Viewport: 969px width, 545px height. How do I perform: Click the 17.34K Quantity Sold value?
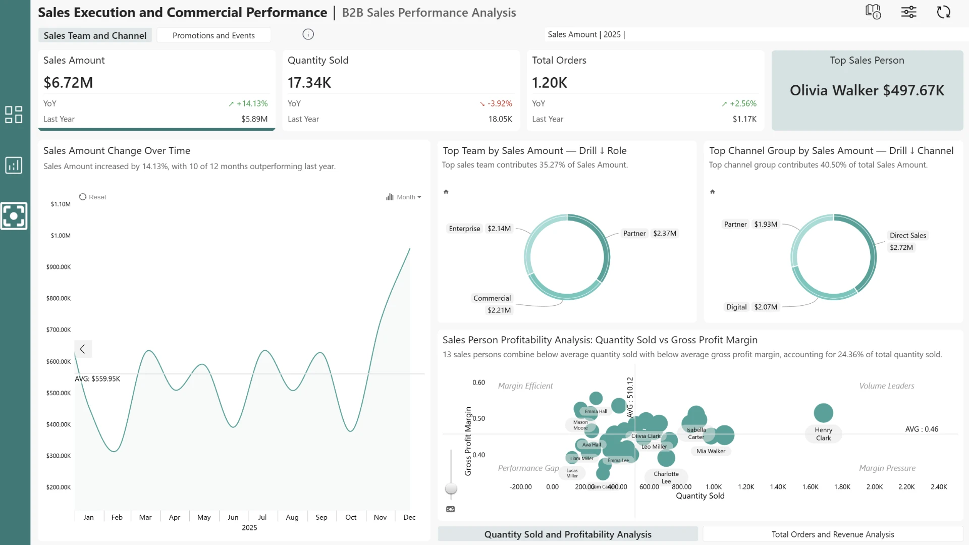click(309, 82)
